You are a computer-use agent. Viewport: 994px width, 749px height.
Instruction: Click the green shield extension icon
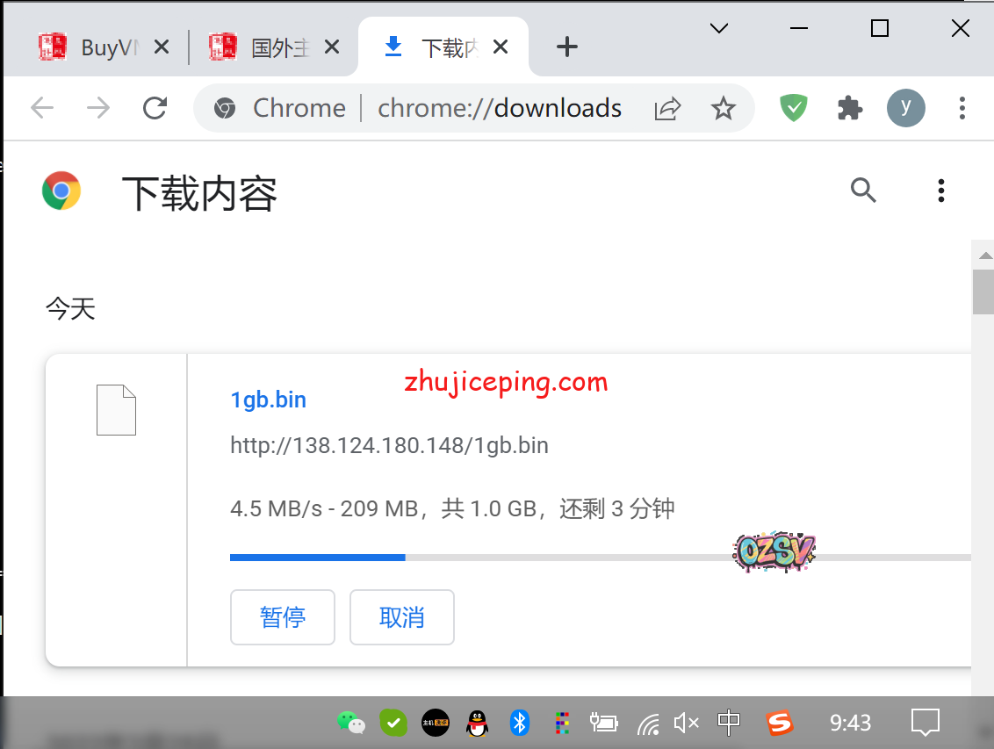click(794, 108)
